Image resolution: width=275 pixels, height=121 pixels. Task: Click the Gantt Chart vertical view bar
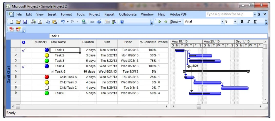tap(8, 74)
